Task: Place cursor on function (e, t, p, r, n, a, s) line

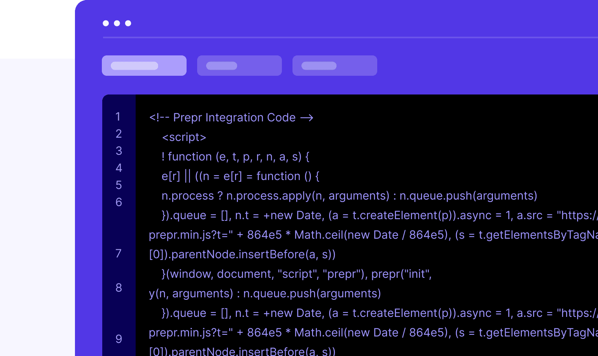Action: point(235,157)
